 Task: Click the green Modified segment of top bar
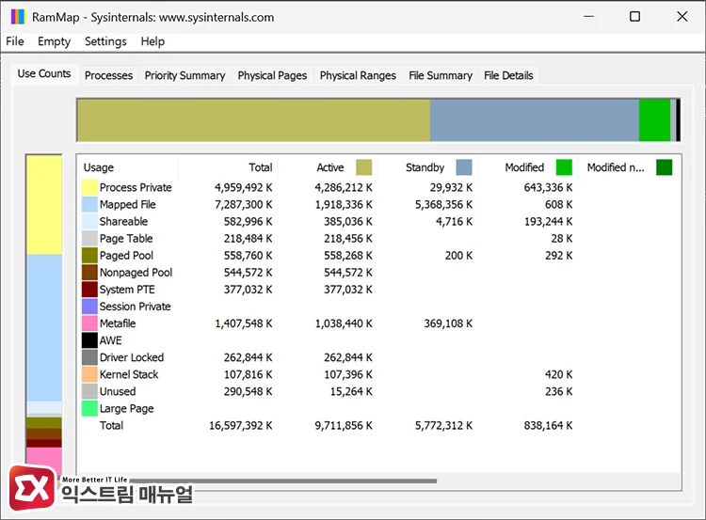coord(654,120)
